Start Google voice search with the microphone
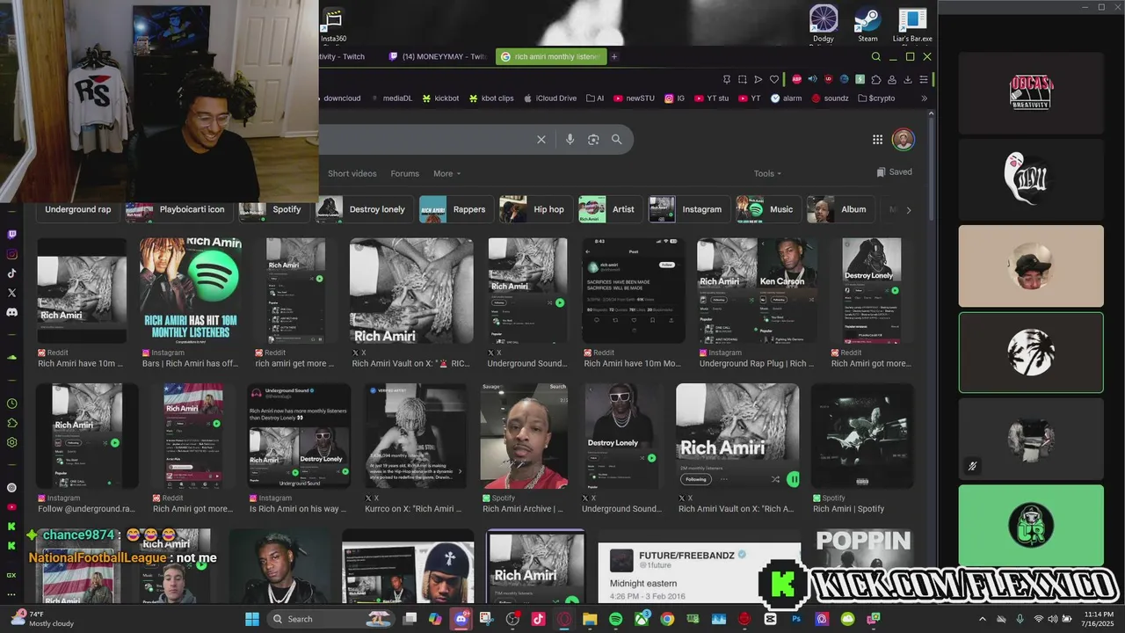Image resolution: width=1125 pixels, height=633 pixels. click(570, 139)
